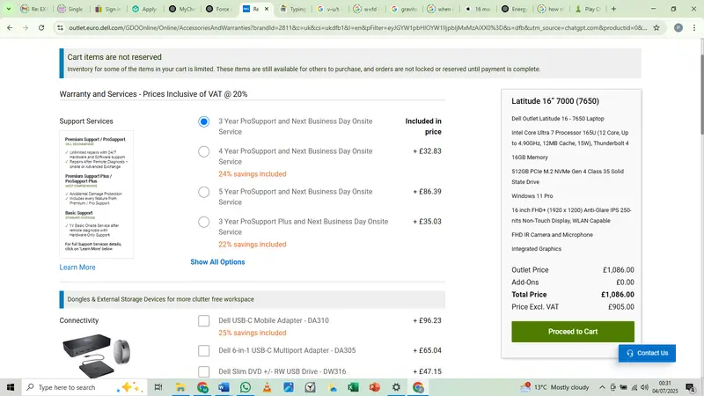Viewport: 704px width, 396px height.
Task: Switch to the Gmail 'Re: EX' tab
Action: point(33,9)
